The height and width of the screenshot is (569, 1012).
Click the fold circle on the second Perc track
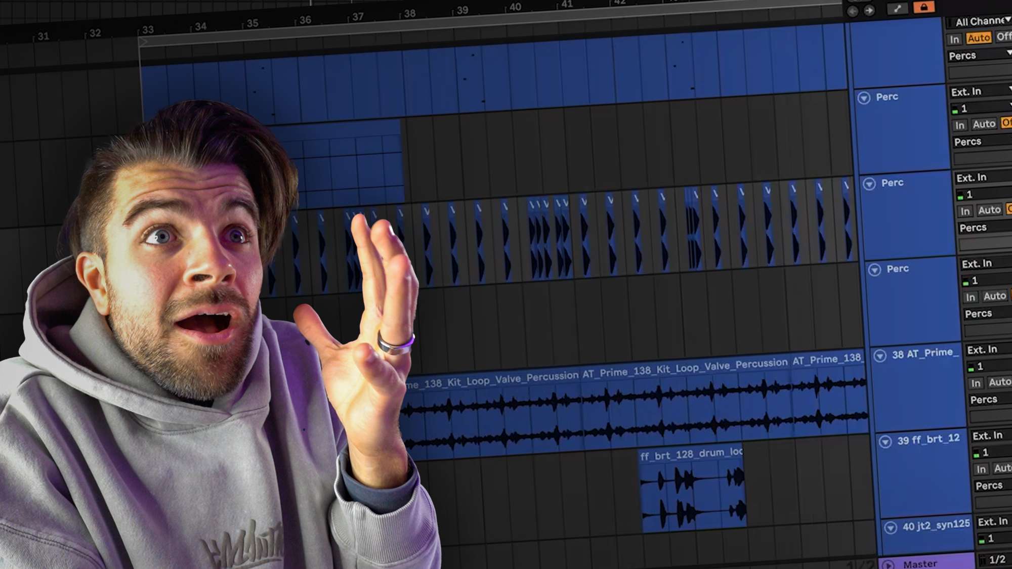click(x=870, y=183)
